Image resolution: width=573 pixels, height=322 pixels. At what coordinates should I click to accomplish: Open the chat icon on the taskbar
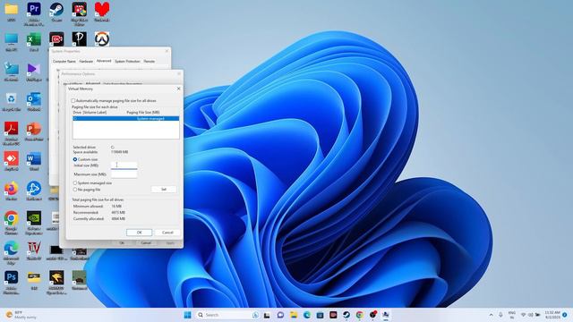[x=280, y=315]
